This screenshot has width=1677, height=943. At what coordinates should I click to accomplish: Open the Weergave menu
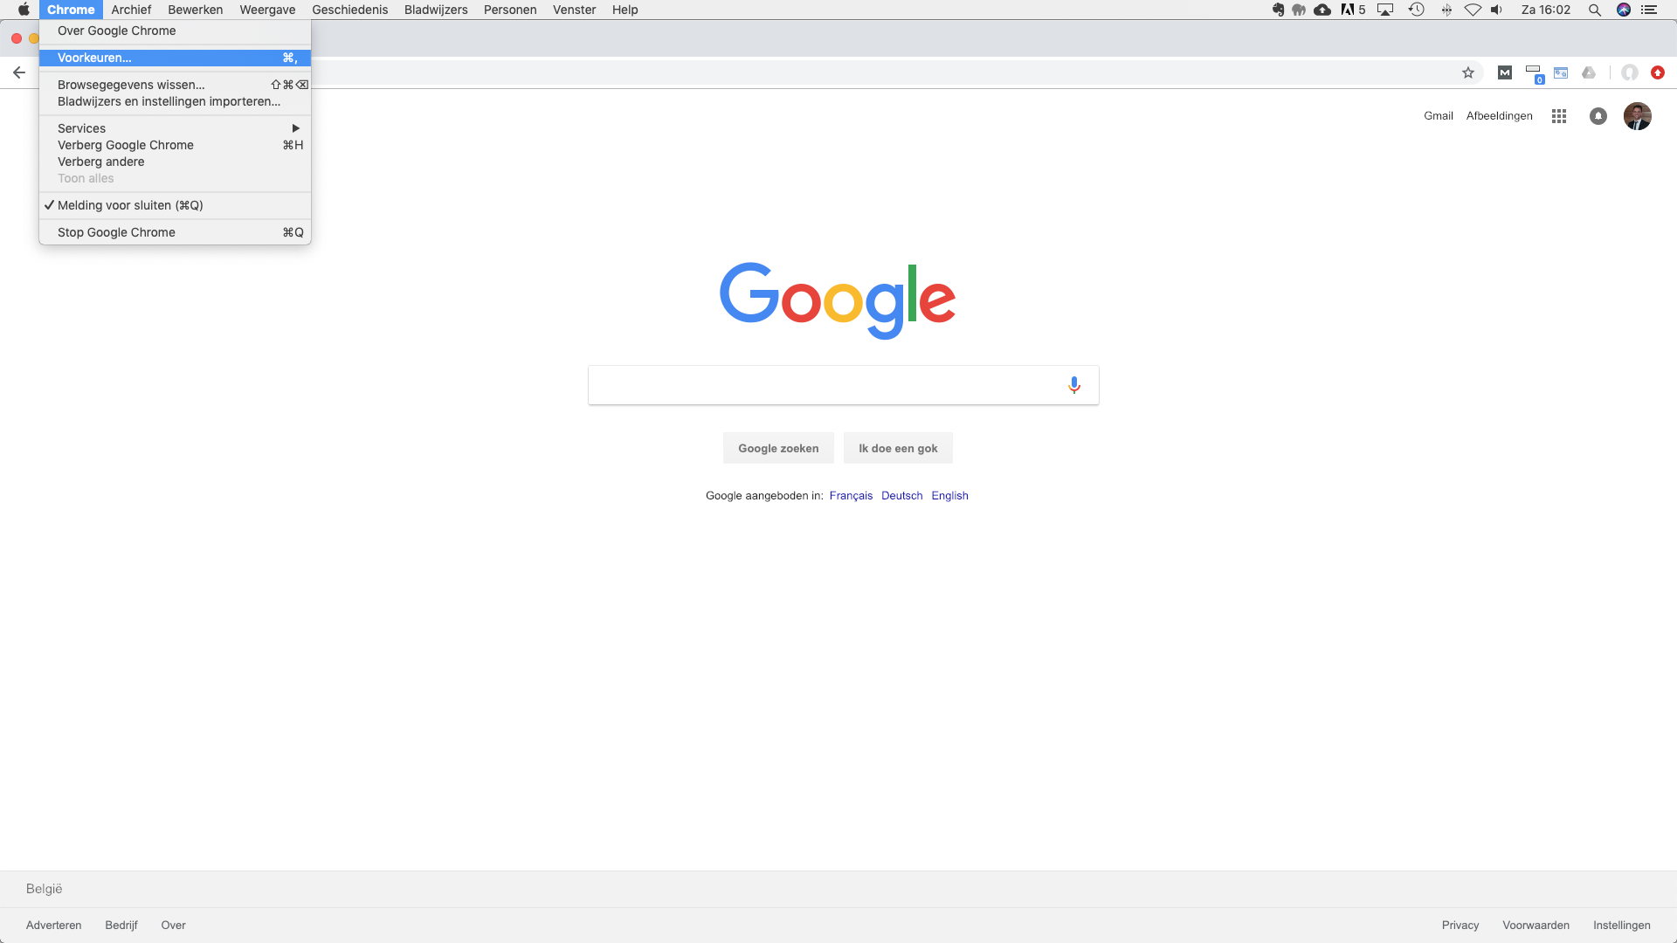pos(267,10)
